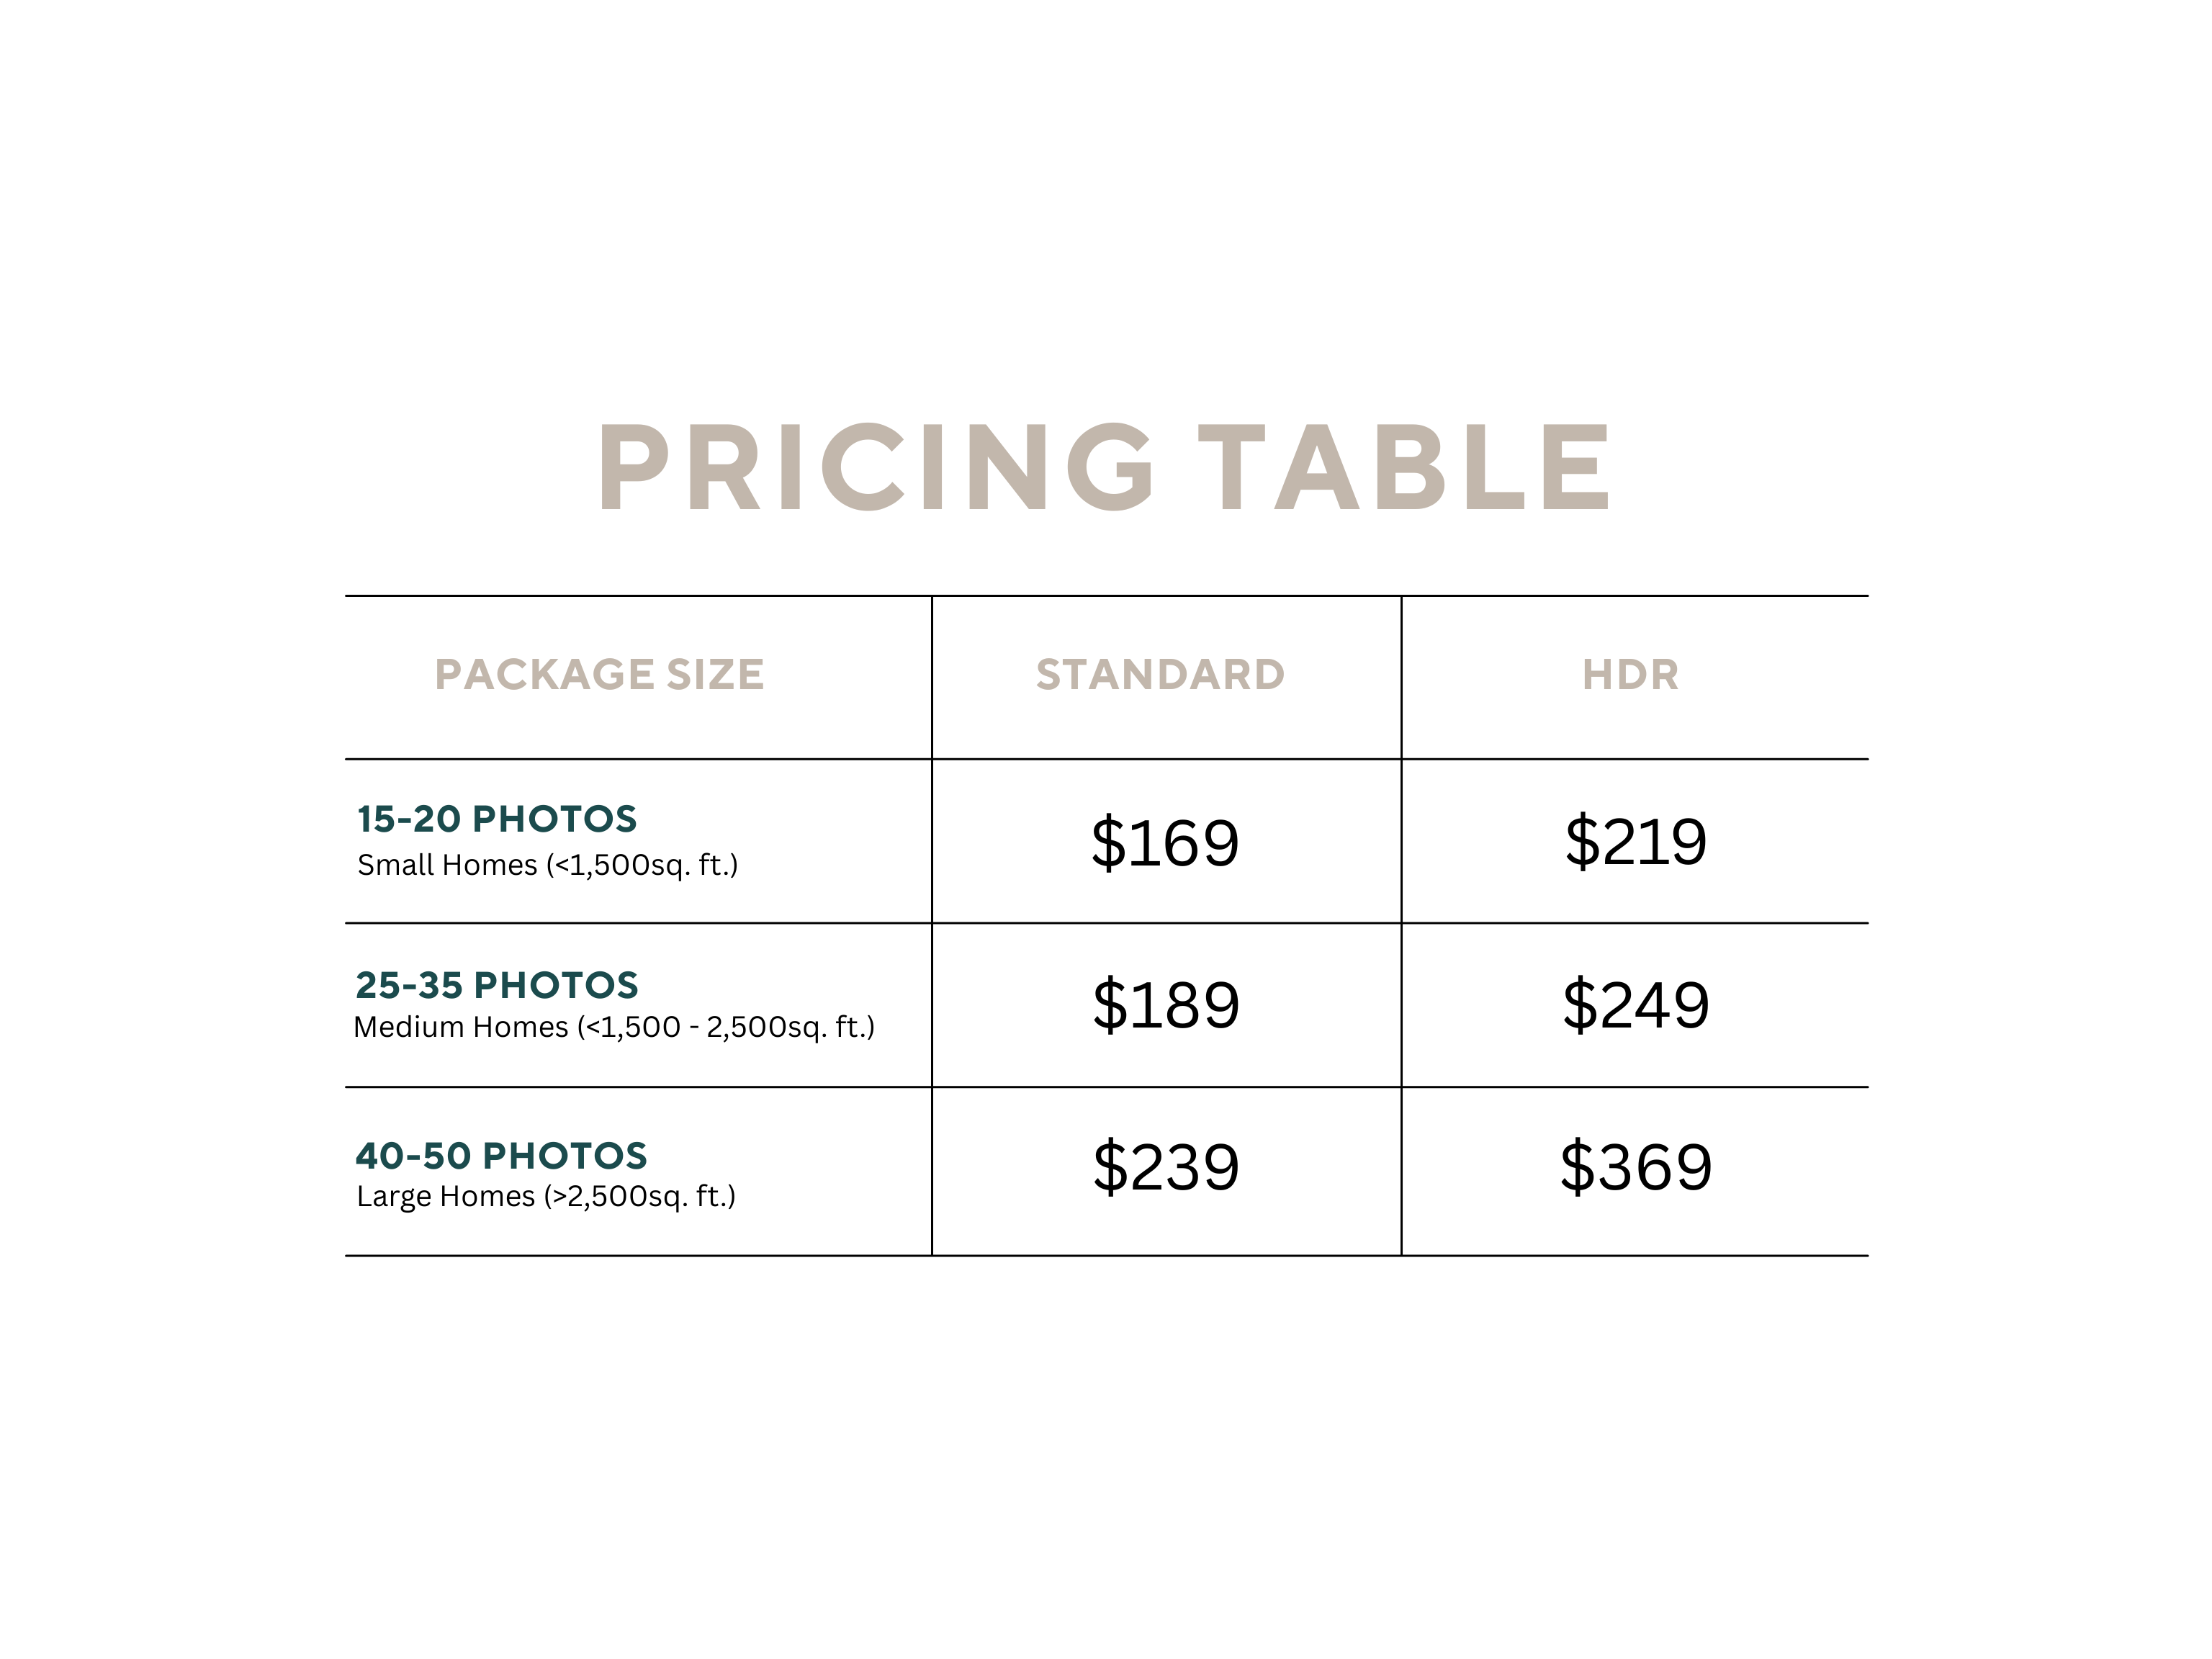Click the Medium Homes description text
This screenshot has width=2212, height=1659.
[x=614, y=1027]
